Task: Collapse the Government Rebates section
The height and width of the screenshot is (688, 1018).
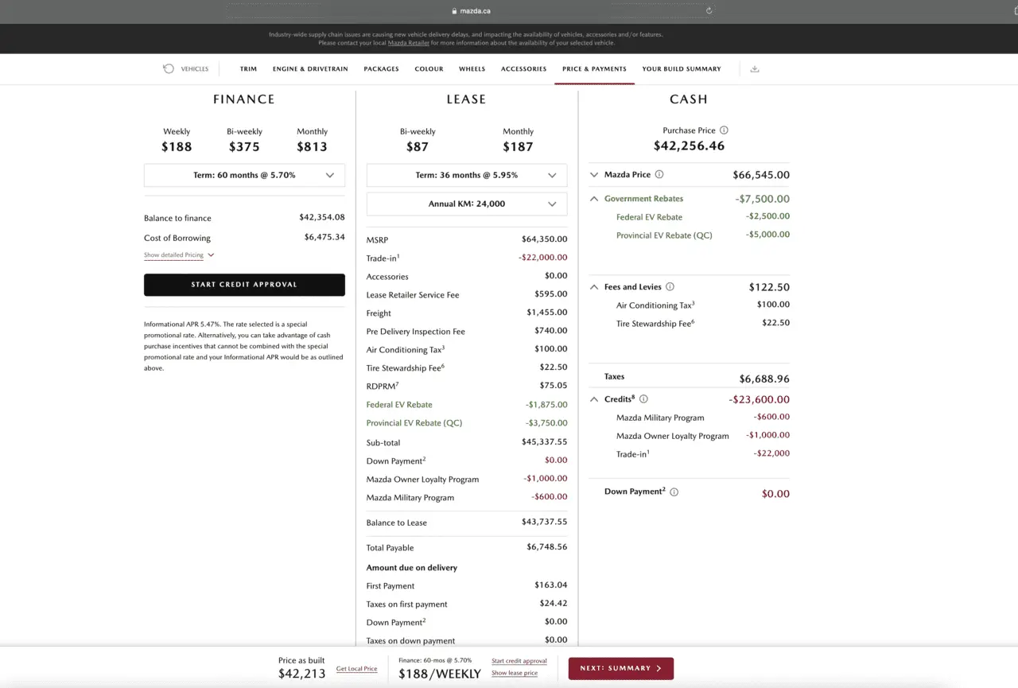Action: point(594,199)
